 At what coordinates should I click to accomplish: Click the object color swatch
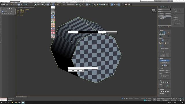[171, 9]
